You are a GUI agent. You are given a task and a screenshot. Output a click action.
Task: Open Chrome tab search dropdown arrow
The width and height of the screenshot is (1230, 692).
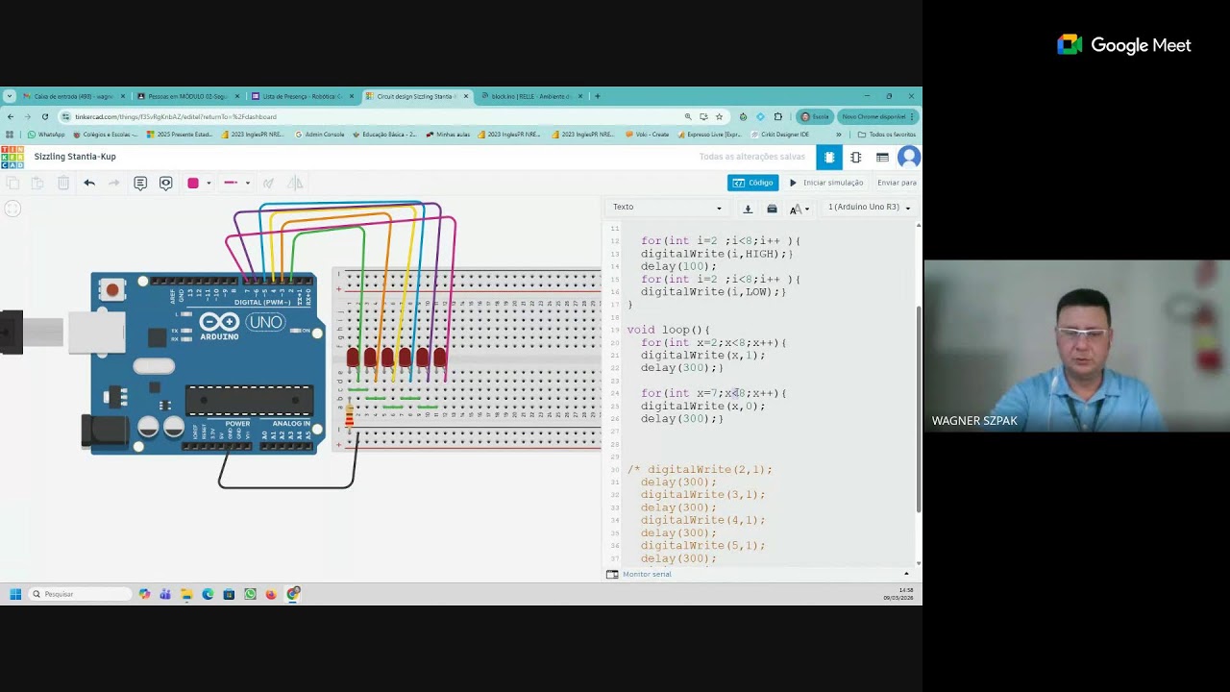click(x=9, y=96)
